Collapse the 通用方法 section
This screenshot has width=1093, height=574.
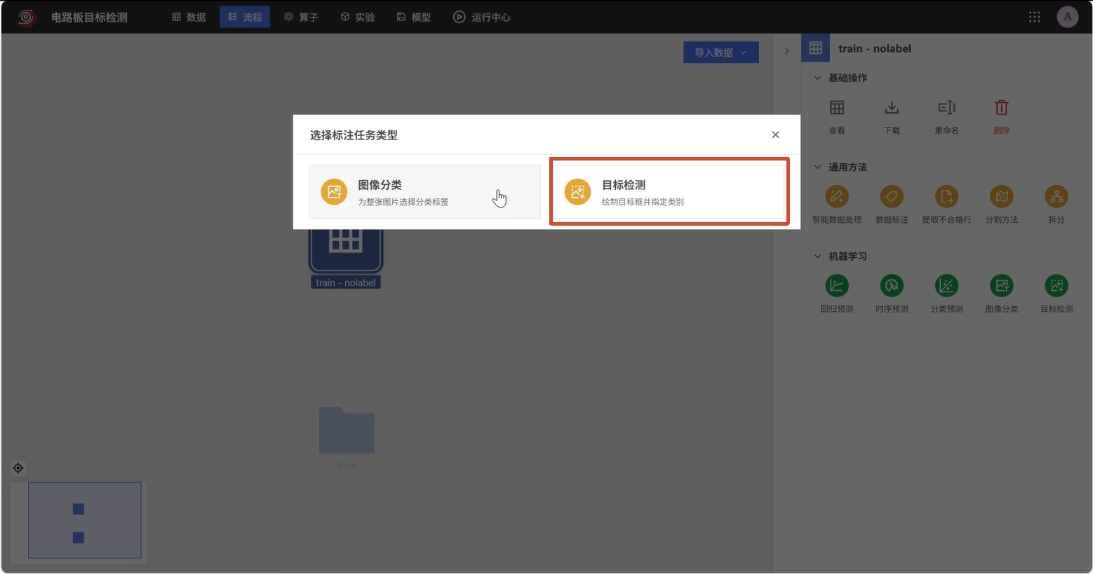(x=817, y=167)
